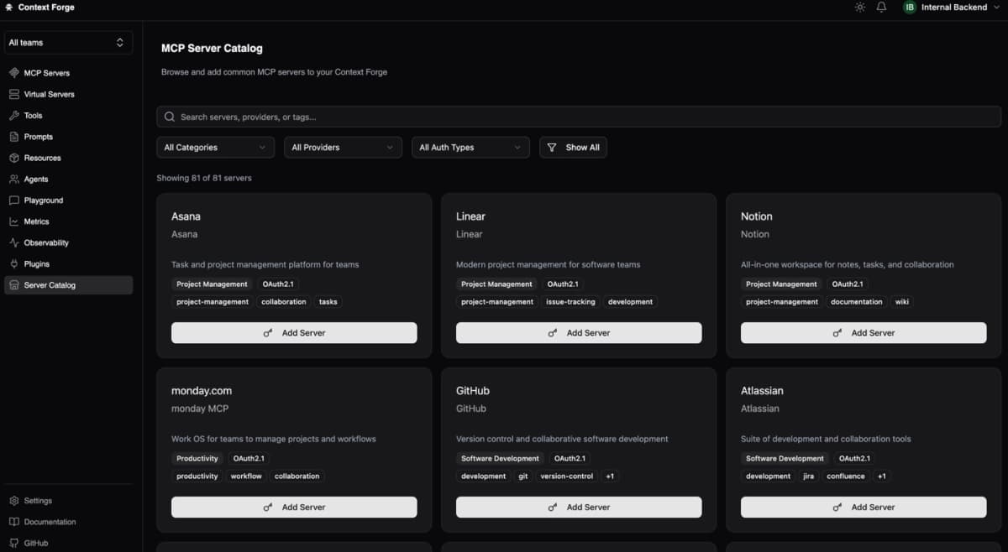
Task: View the Metrics dashboard
Action: (38, 221)
